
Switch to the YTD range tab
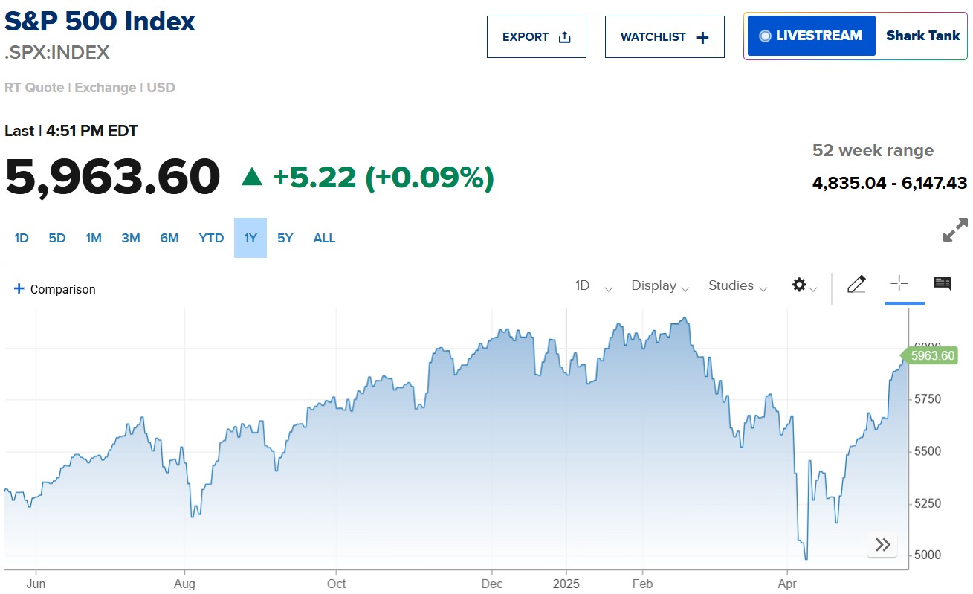click(x=211, y=238)
